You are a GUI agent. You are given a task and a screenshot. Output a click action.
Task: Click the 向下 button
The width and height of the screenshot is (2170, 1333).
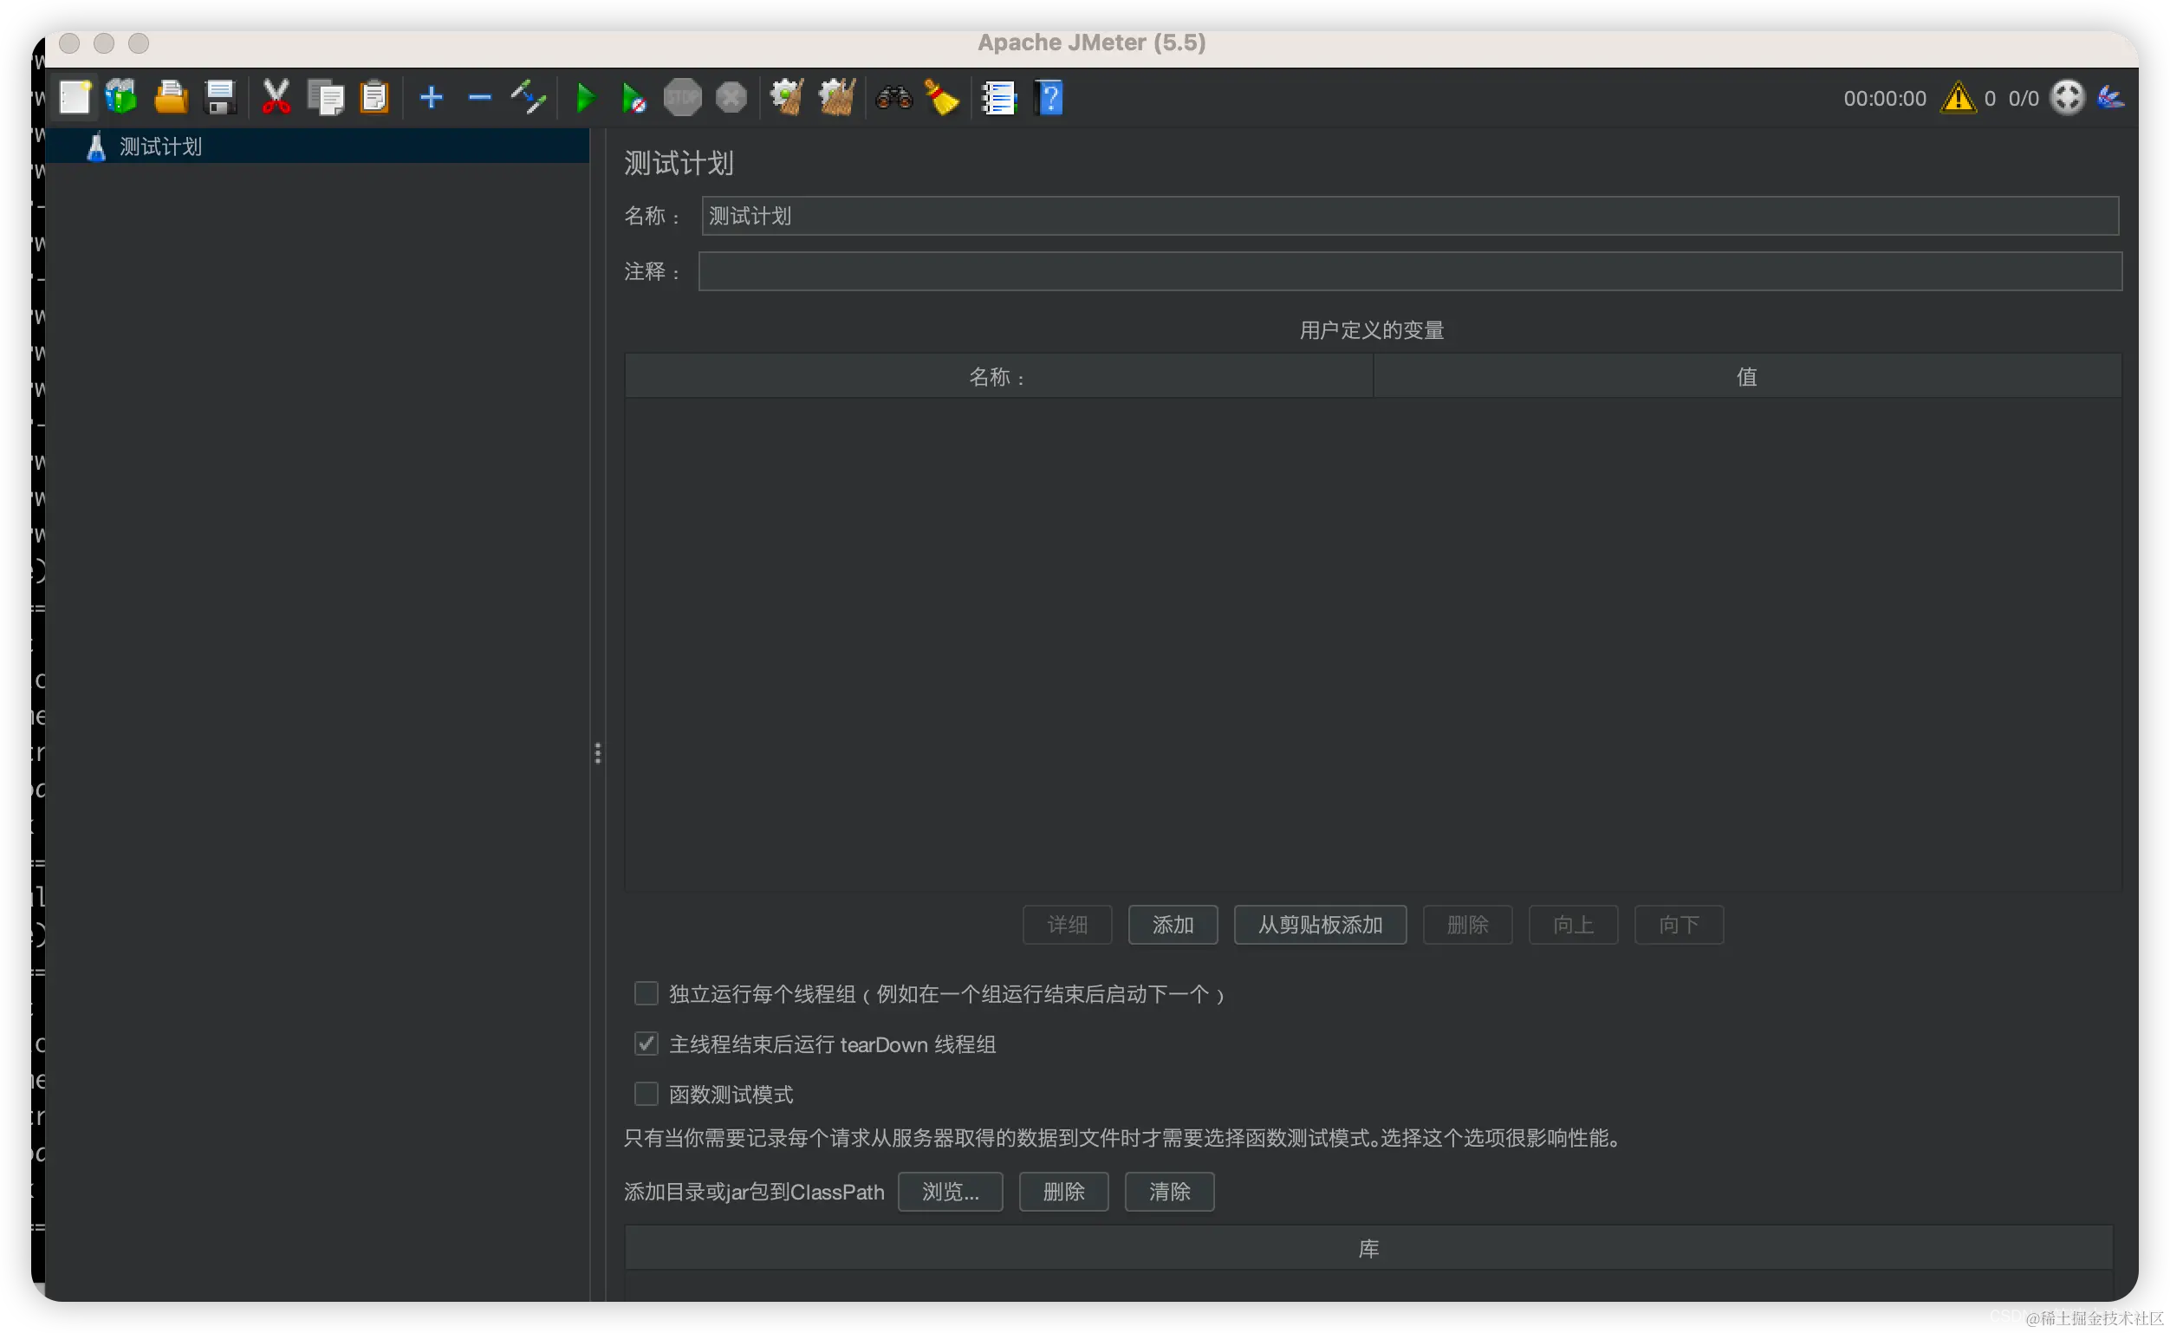(x=1678, y=925)
